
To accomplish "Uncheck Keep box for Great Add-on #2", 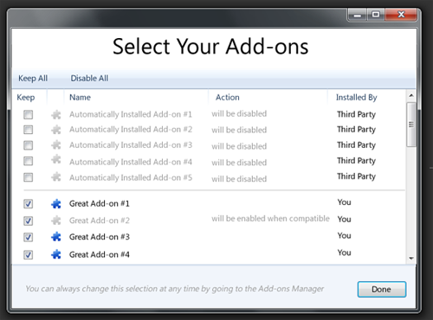I will point(28,221).
